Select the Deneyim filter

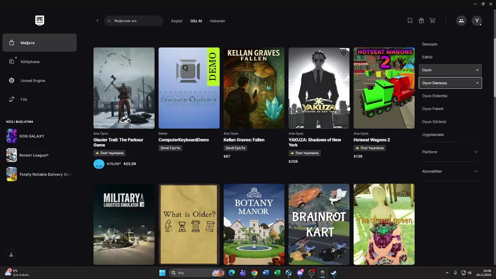click(450, 44)
